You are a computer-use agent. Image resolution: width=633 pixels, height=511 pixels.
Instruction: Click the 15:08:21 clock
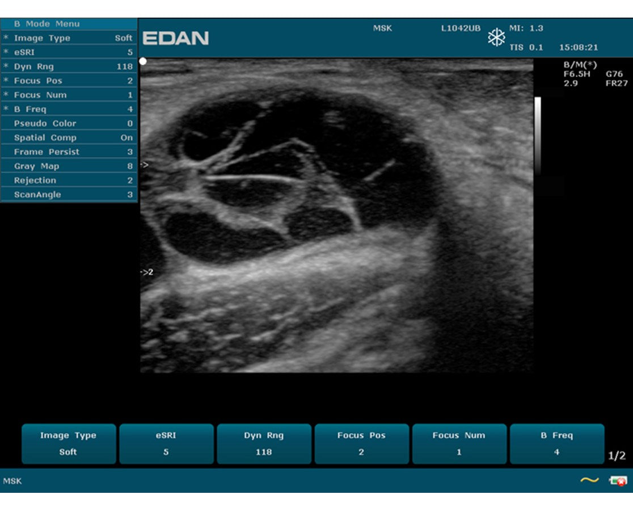pyautogui.click(x=579, y=47)
